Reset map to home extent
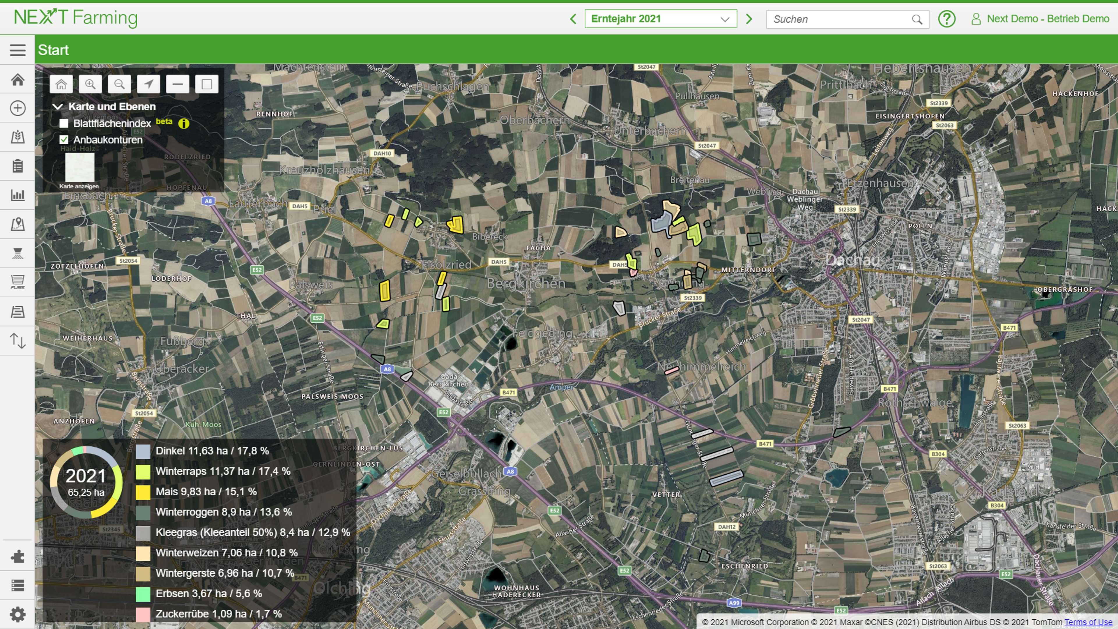1118x629 pixels. (61, 84)
